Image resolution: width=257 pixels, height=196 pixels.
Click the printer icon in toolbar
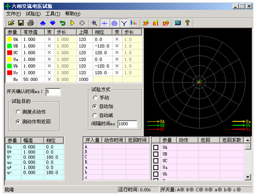click(x=31, y=23)
